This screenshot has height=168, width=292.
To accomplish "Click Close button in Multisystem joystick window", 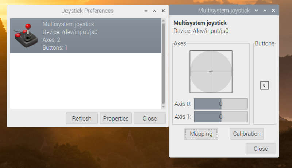I will (x=261, y=149).
